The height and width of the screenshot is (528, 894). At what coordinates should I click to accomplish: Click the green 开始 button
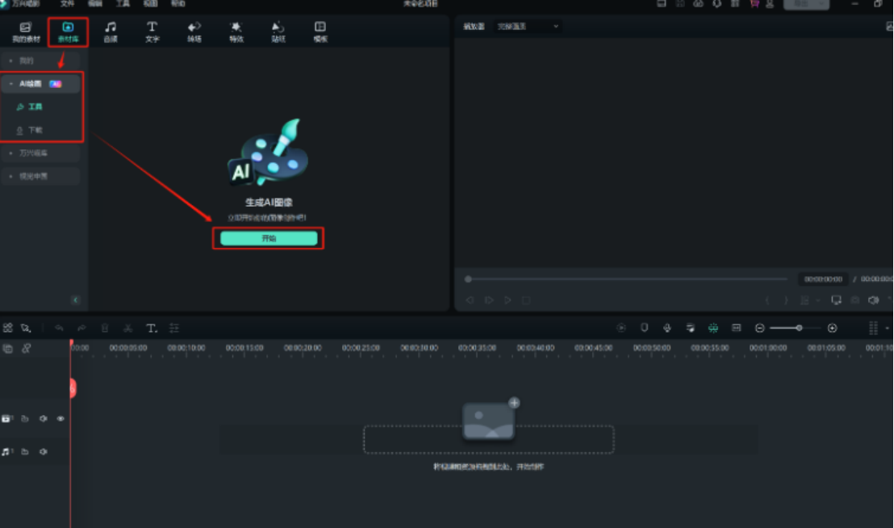[269, 238]
